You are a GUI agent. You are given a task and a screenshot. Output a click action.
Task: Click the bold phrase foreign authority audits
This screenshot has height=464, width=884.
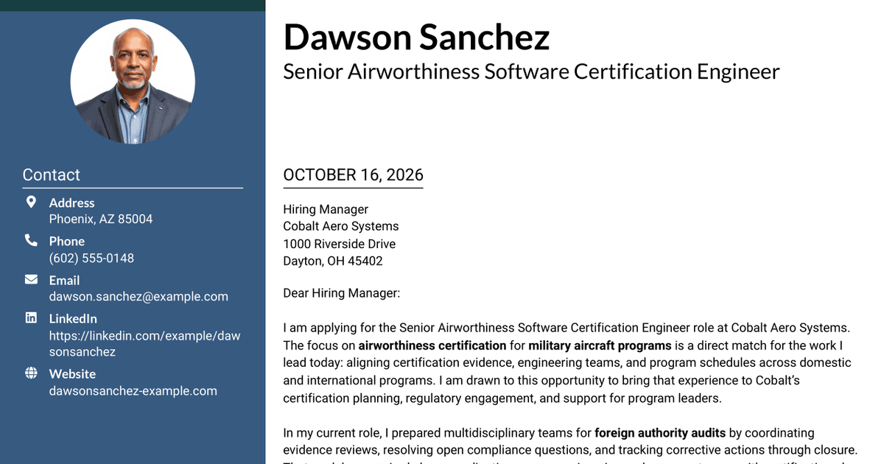[x=660, y=433]
